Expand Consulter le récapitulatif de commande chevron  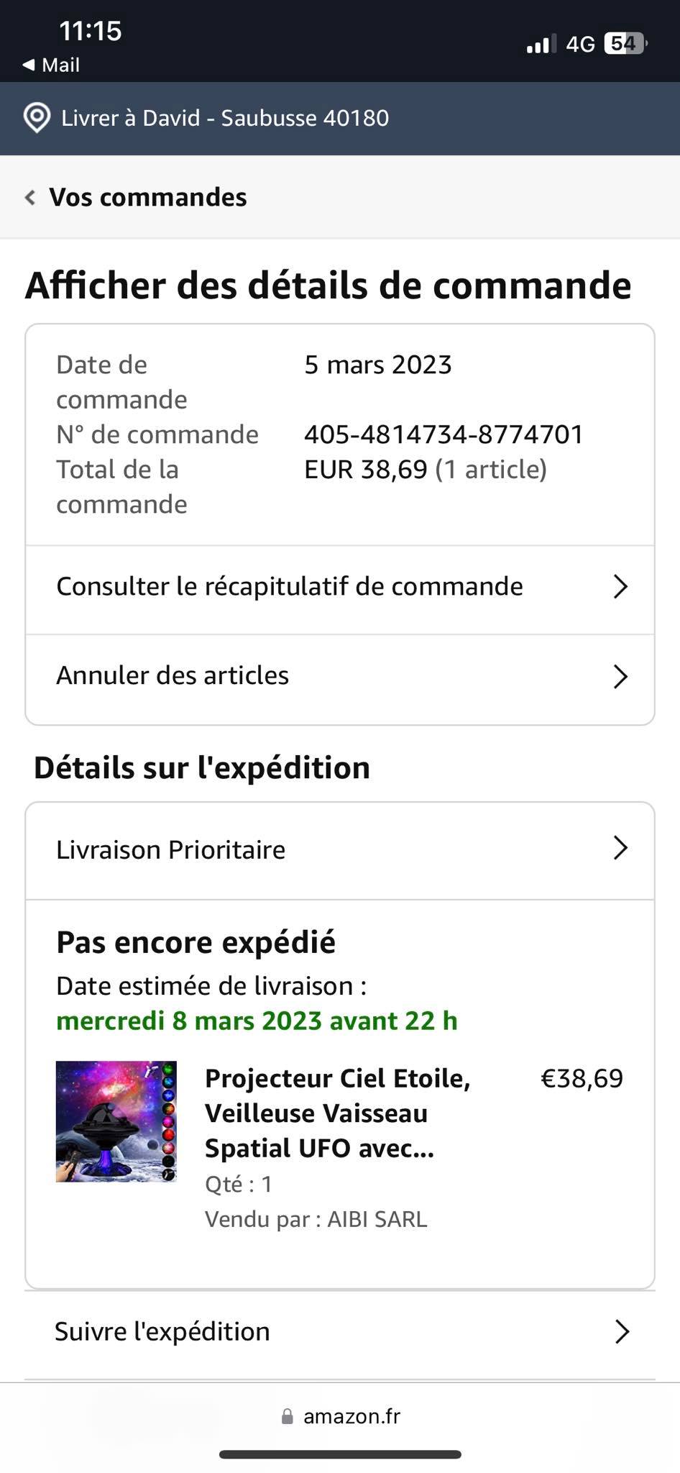click(x=620, y=587)
